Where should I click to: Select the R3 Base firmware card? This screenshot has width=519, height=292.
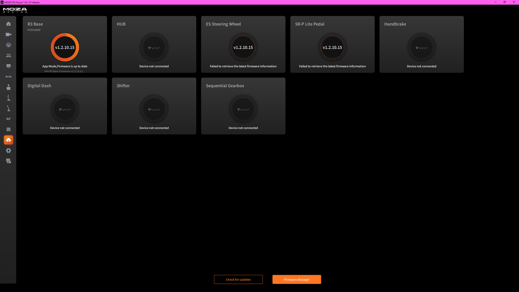[65, 45]
